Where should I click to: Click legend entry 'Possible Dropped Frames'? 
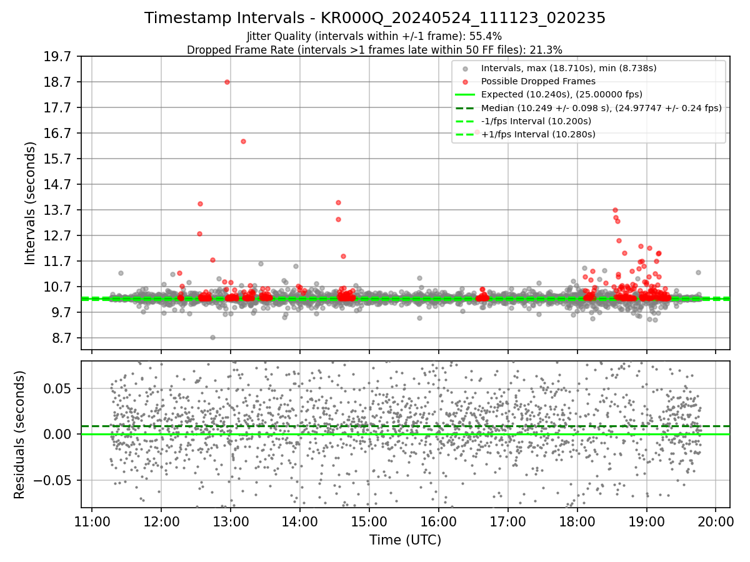pos(538,81)
